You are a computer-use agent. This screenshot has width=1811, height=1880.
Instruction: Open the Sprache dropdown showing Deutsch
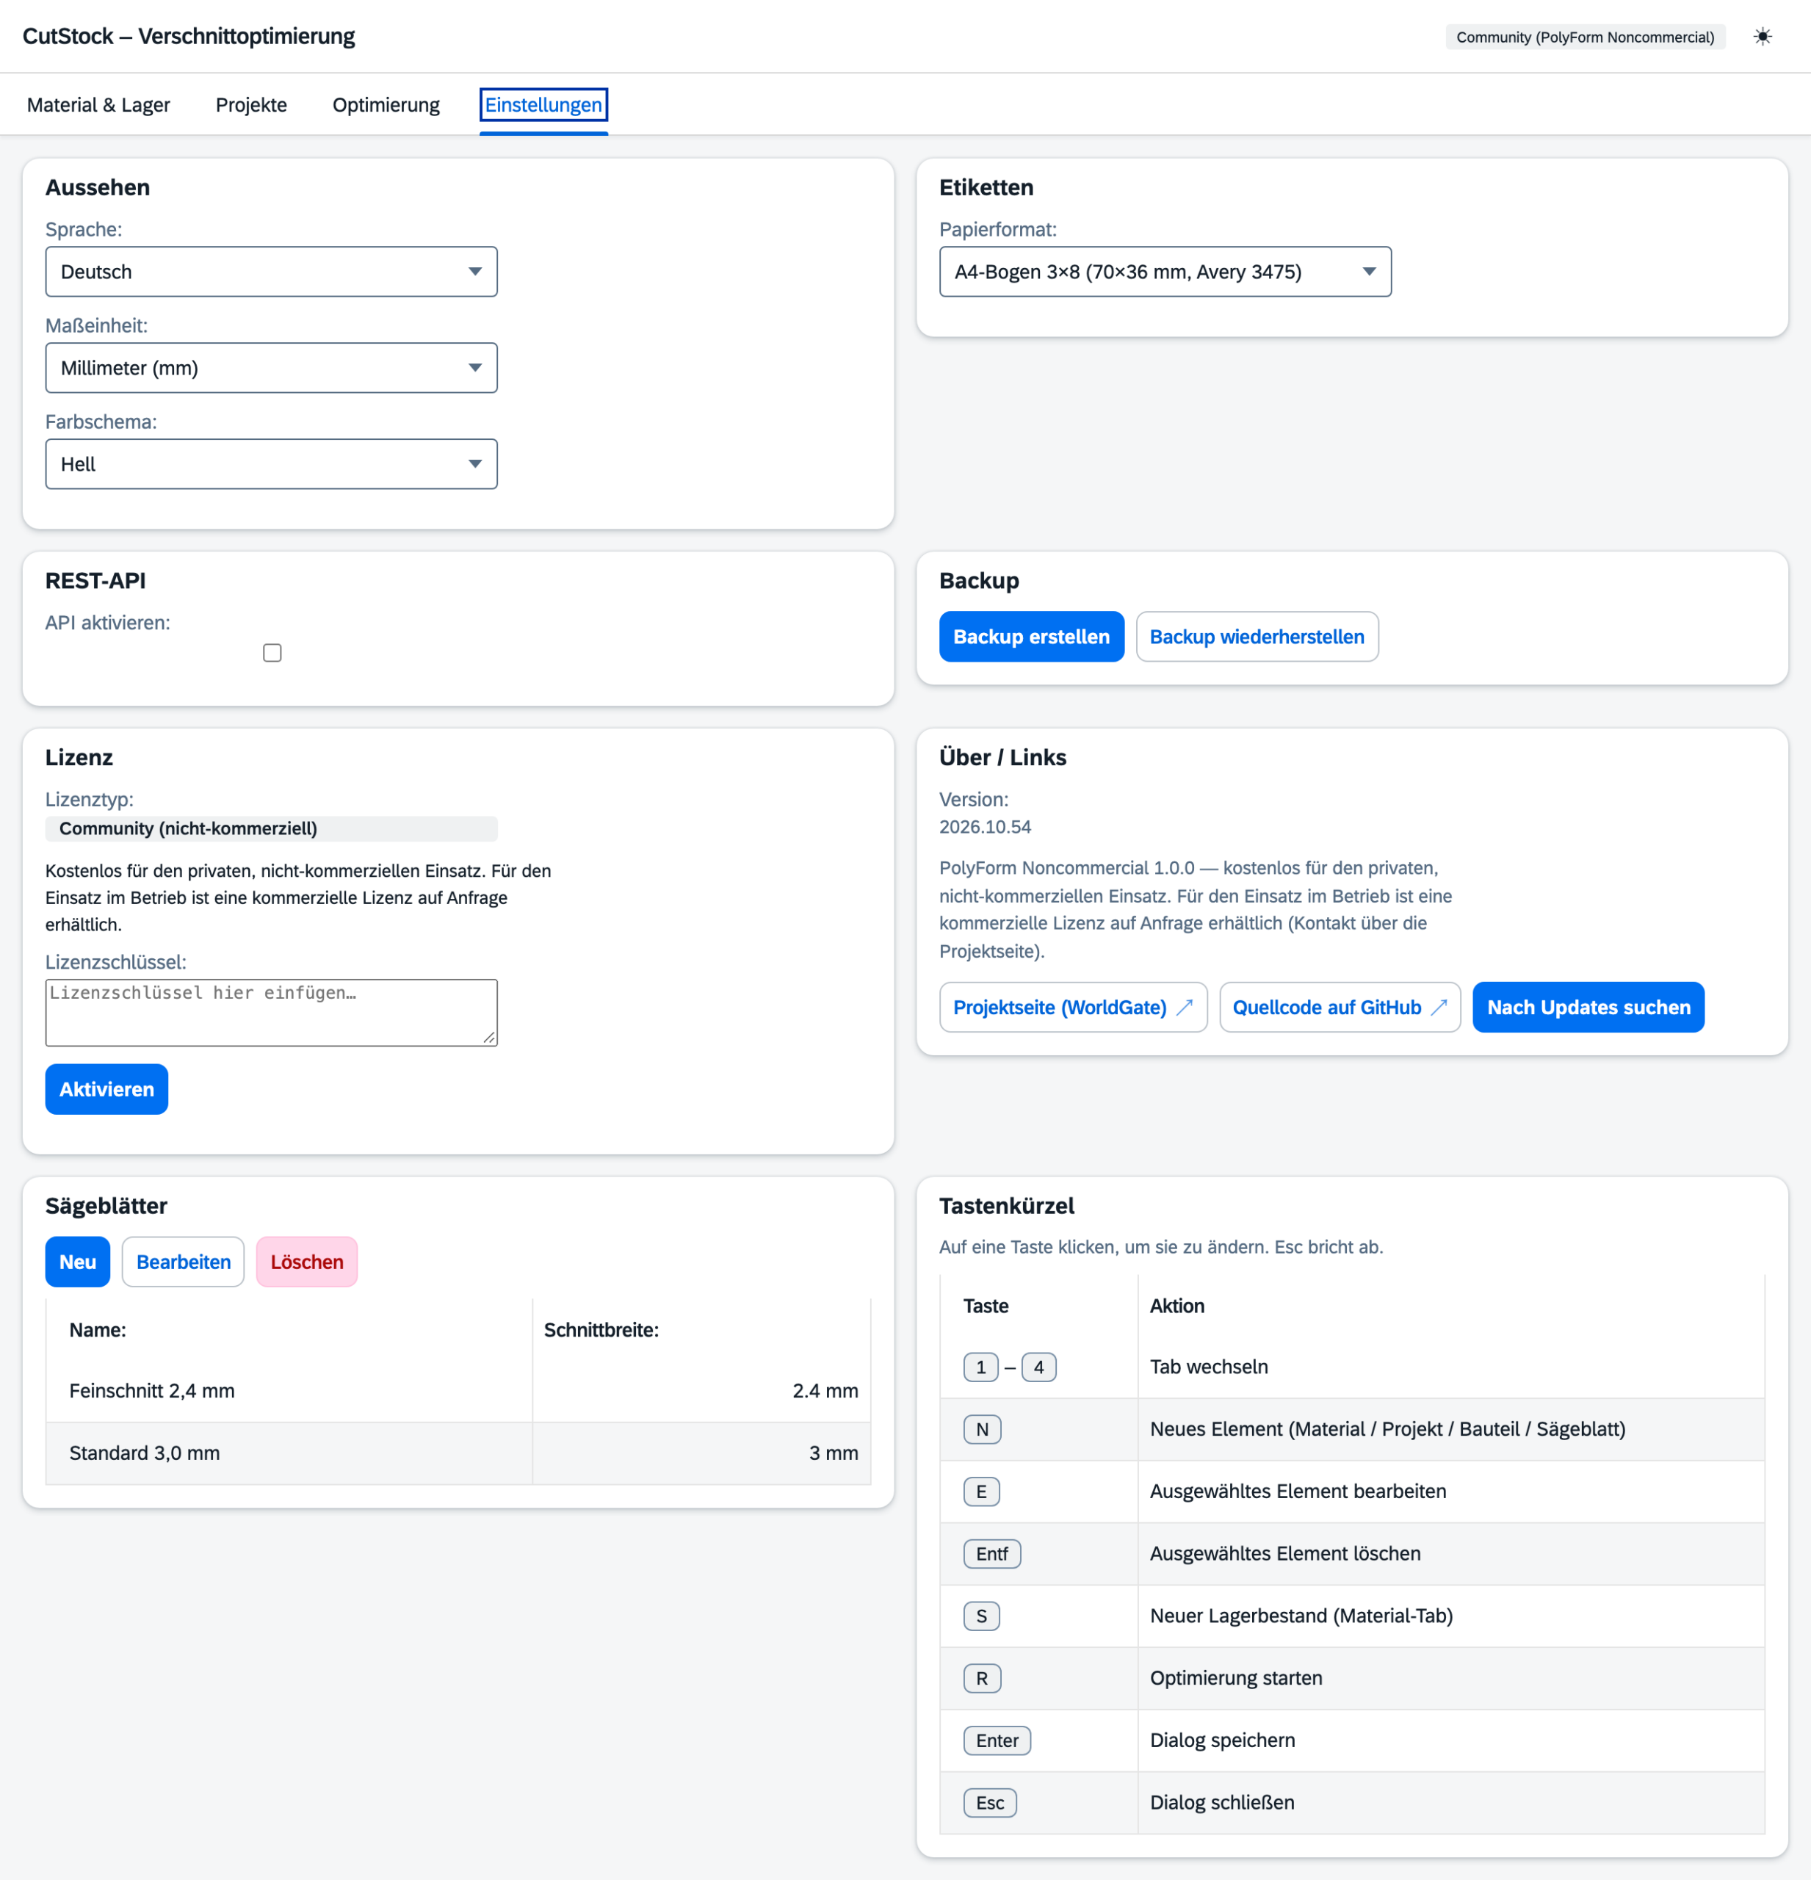[272, 272]
